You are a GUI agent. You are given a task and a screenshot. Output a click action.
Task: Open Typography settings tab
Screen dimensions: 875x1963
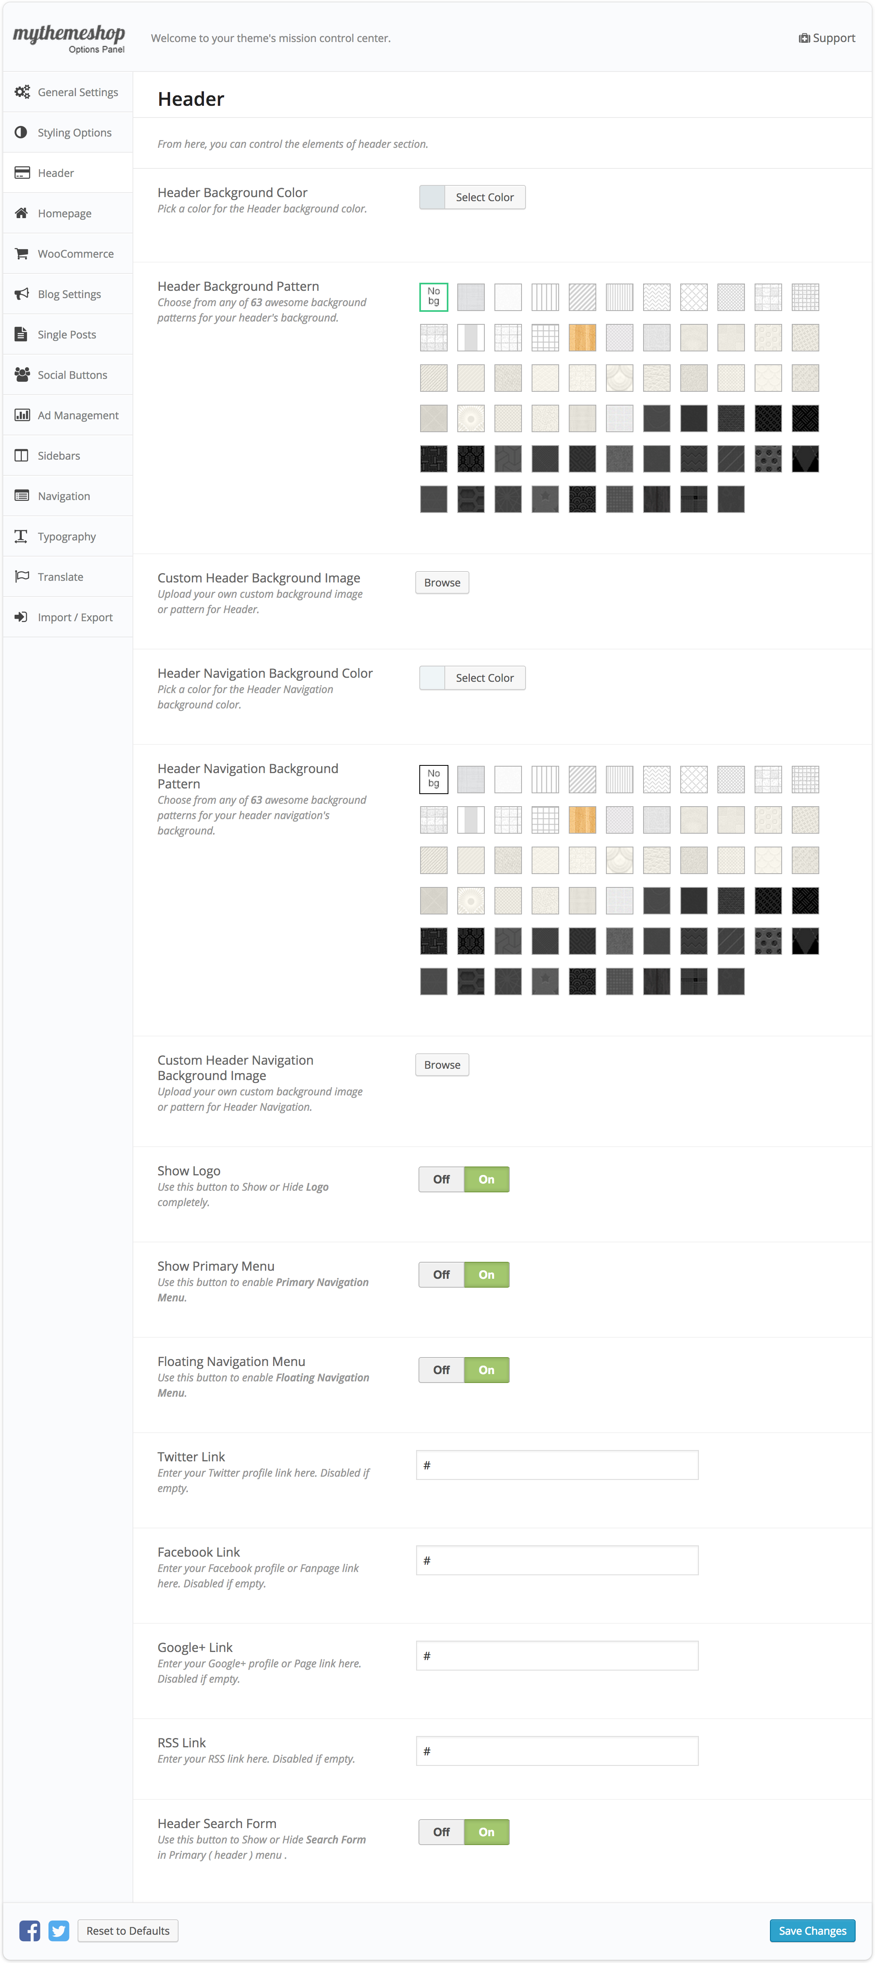pos(66,536)
